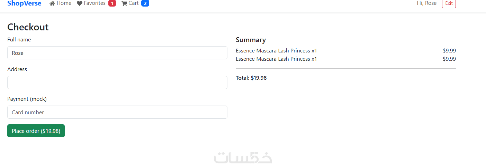Submit with Place order ($19.98) button
The width and height of the screenshot is (486, 167).
tap(36, 131)
